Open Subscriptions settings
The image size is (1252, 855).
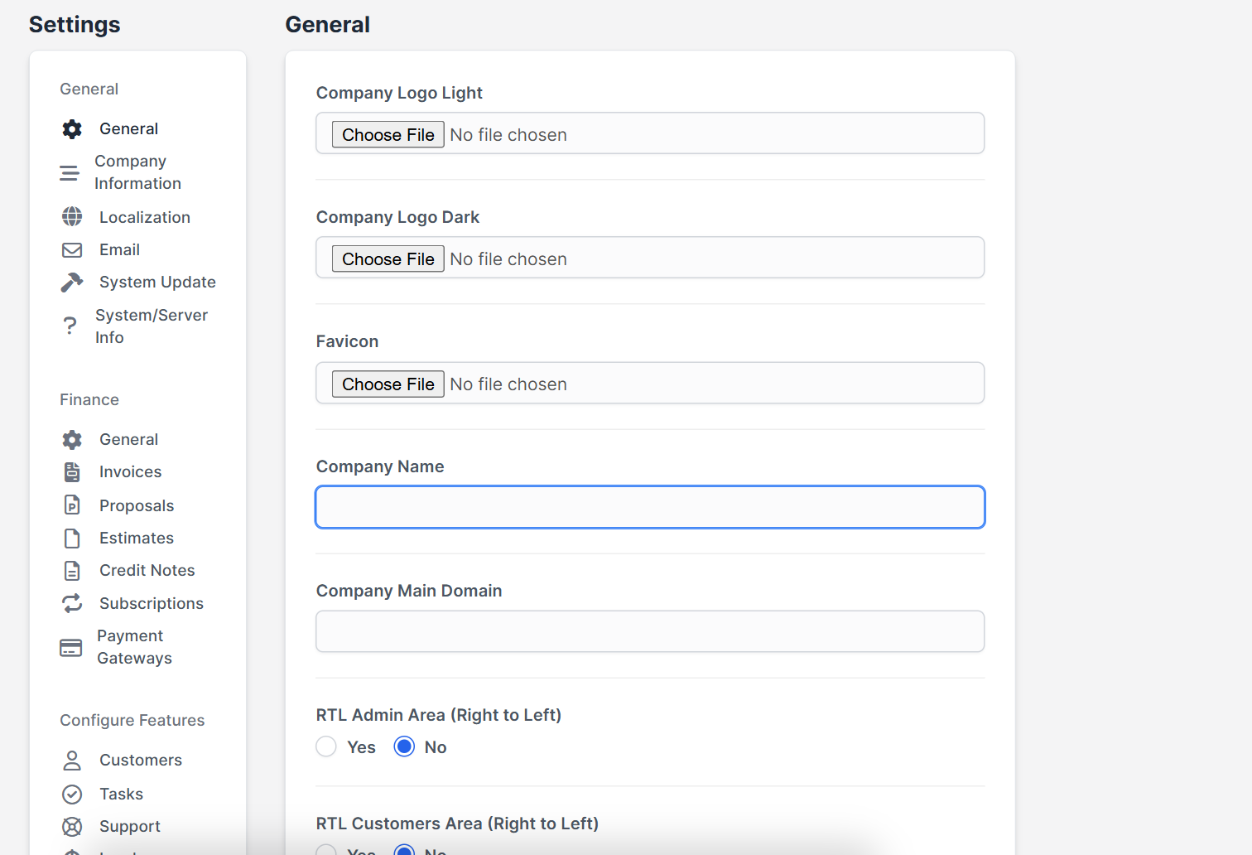pos(152,603)
